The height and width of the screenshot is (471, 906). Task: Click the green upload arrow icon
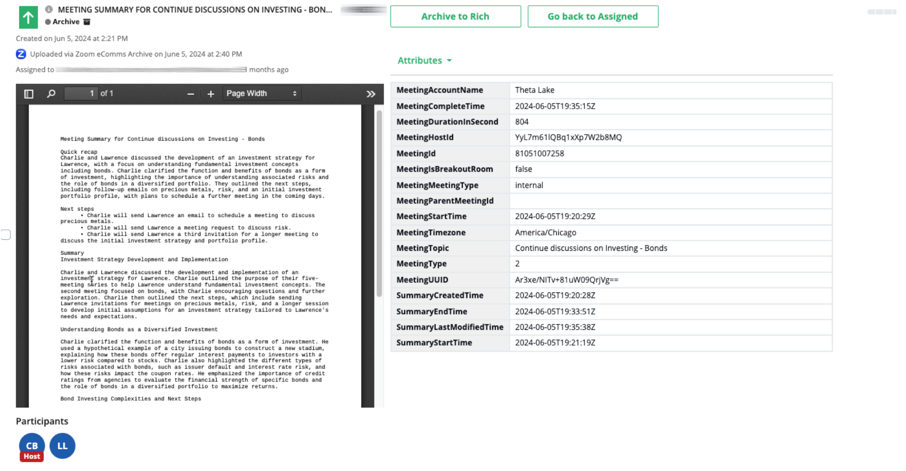(28, 18)
